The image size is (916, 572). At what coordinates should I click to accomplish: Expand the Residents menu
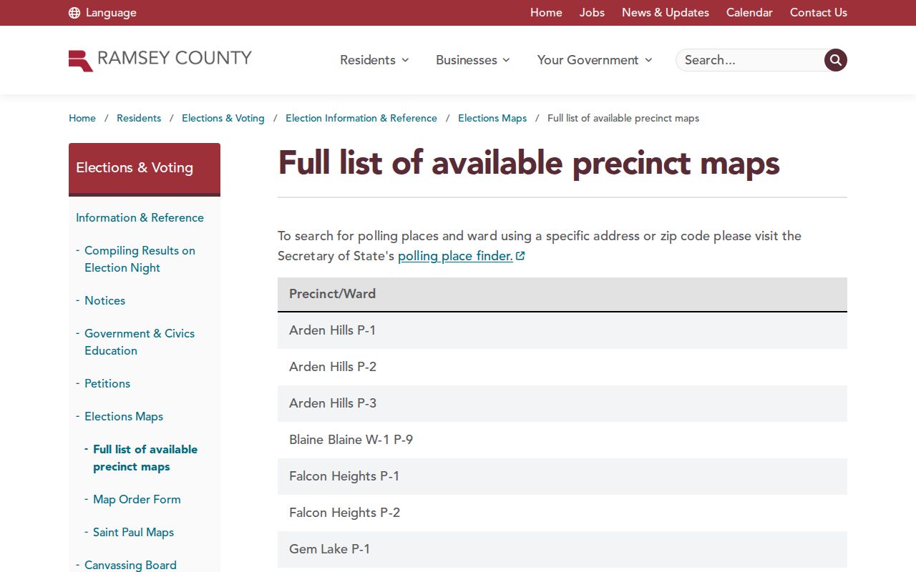point(374,60)
